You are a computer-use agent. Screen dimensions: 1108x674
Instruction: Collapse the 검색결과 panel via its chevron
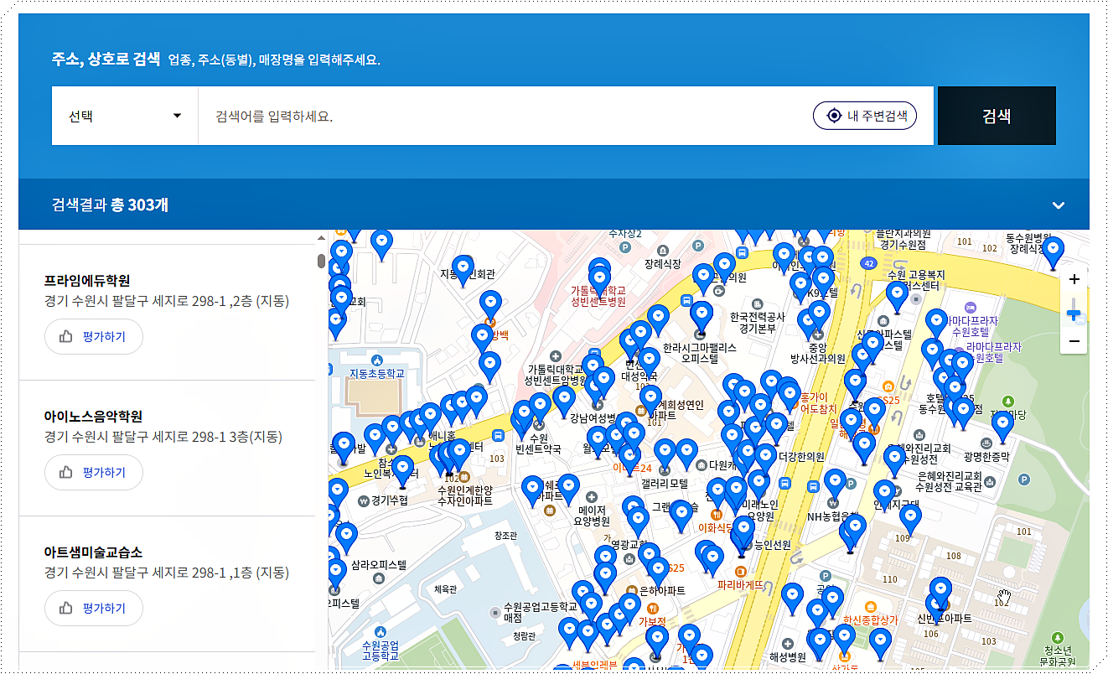1058,205
